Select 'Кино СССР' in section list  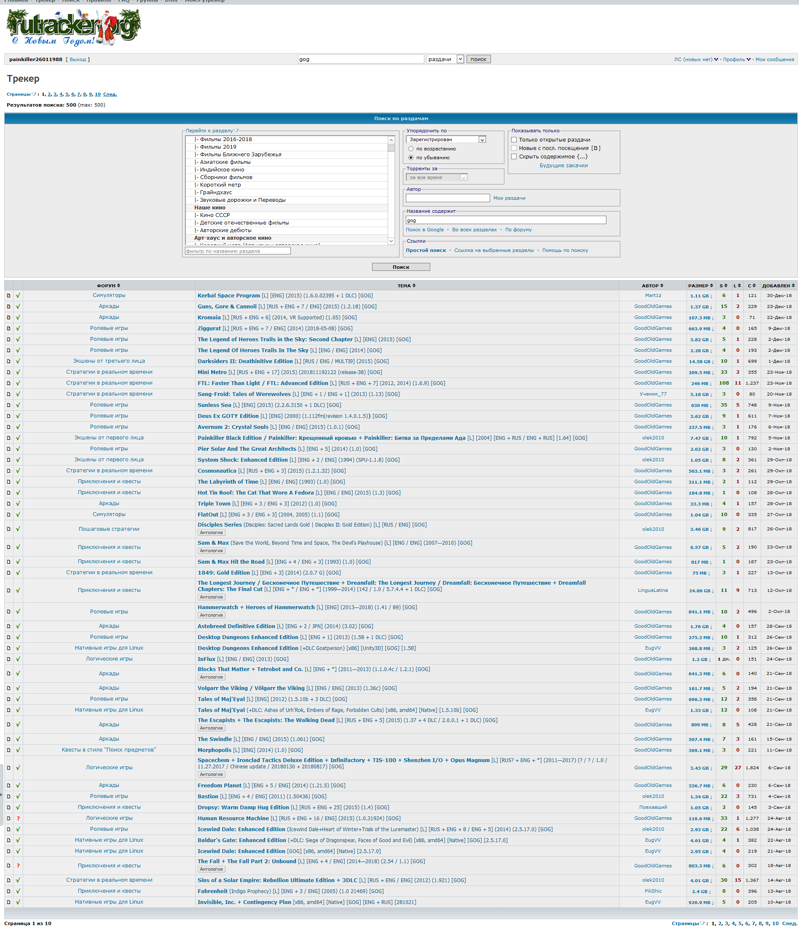(x=286, y=215)
